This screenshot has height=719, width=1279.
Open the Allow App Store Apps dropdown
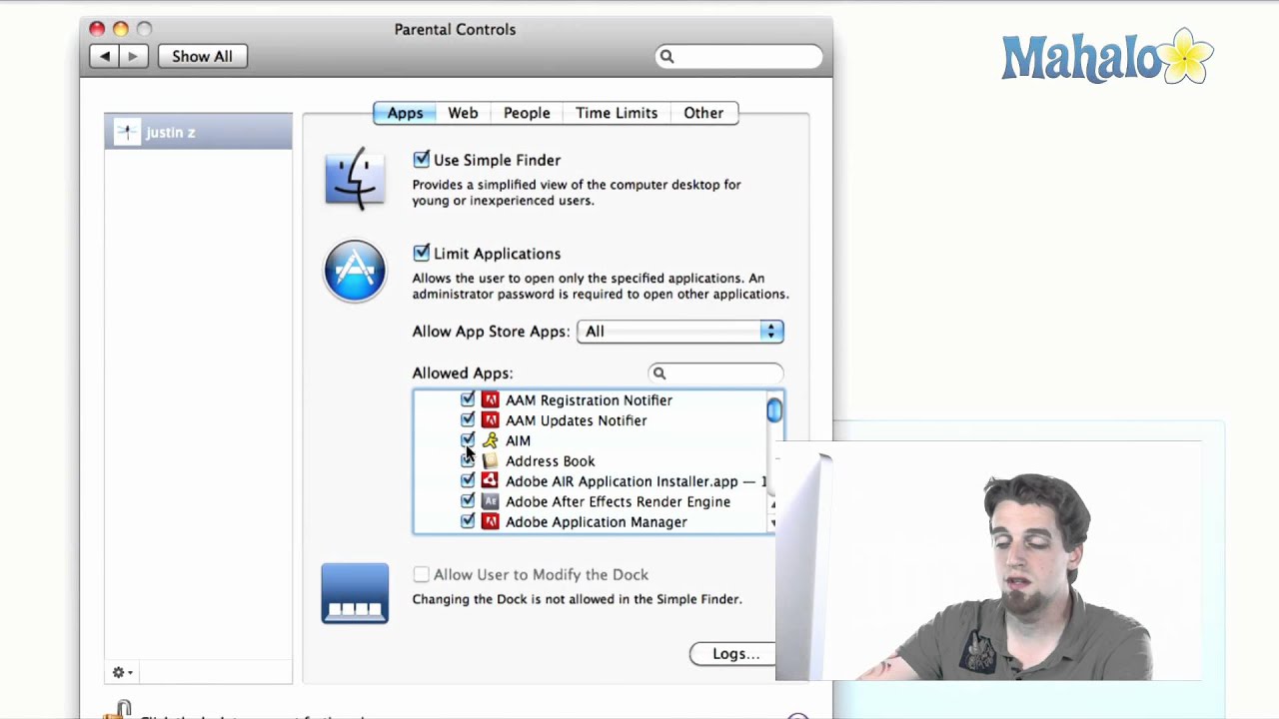(680, 332)
